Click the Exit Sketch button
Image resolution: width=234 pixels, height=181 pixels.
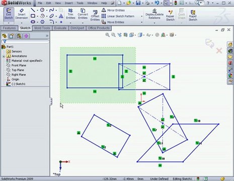(x=9, y=15)
